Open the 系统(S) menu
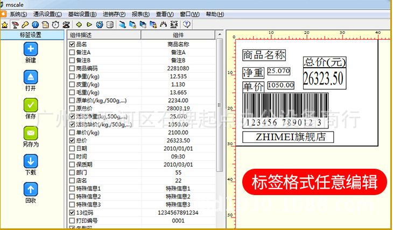Viewport: 393px width, 230px height. click(18, 15)
